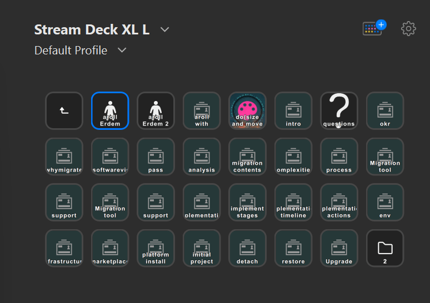The width and height of the screenshot is (430, 303).
Task: Open the folder key labeled 2
Action: 385,248
